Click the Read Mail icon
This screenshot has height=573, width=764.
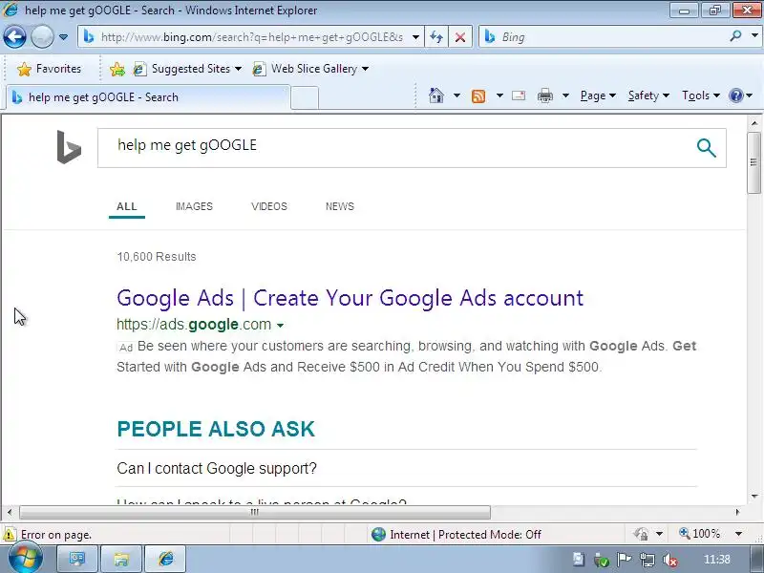click(519, 95)
